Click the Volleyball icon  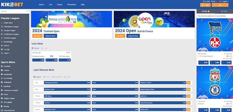click(x=2, y=82)
